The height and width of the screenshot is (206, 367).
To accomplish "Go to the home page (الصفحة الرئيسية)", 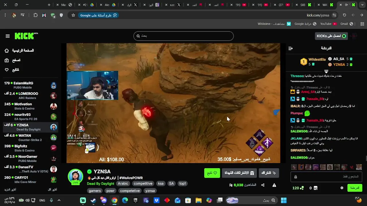I will pyautogui.click(x=19, y=51).
